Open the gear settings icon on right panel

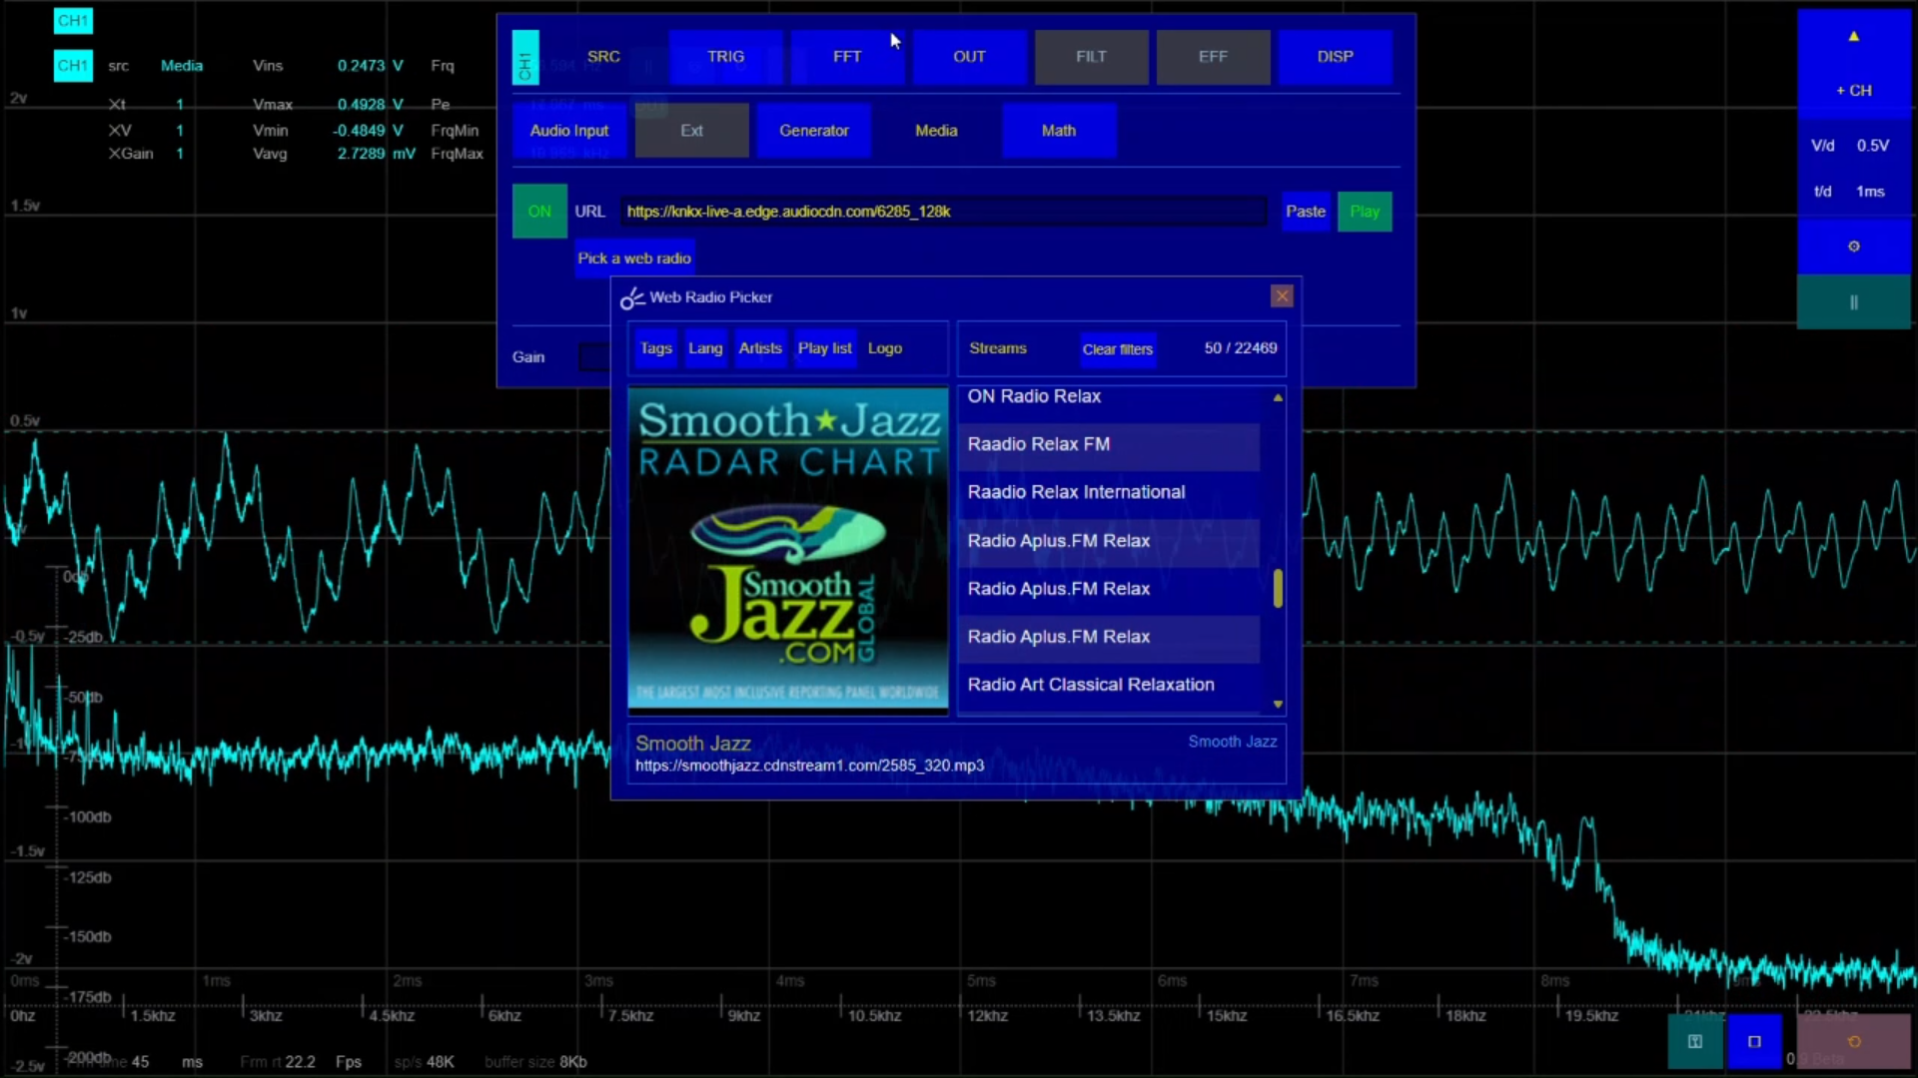(1853, 247)
